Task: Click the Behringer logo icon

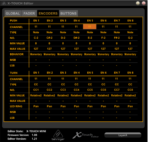Action: point(58,135)
